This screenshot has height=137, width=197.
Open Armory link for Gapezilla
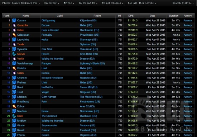coord(188,25)
